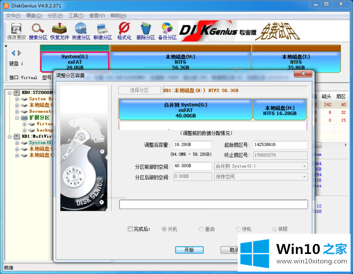
Task: Click the New Partition (新建分区) icon
Action: (102, 31)
